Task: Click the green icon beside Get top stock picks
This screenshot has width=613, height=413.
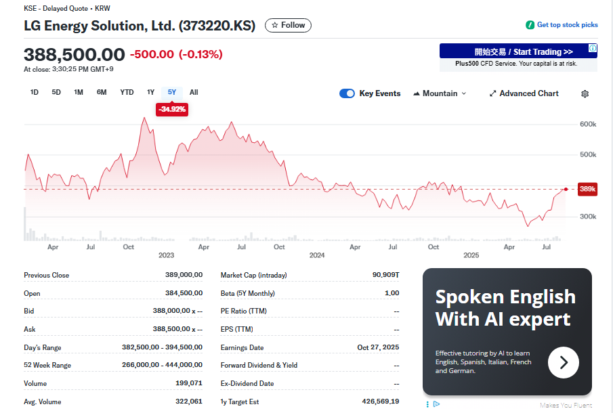Action: (530, 25)
